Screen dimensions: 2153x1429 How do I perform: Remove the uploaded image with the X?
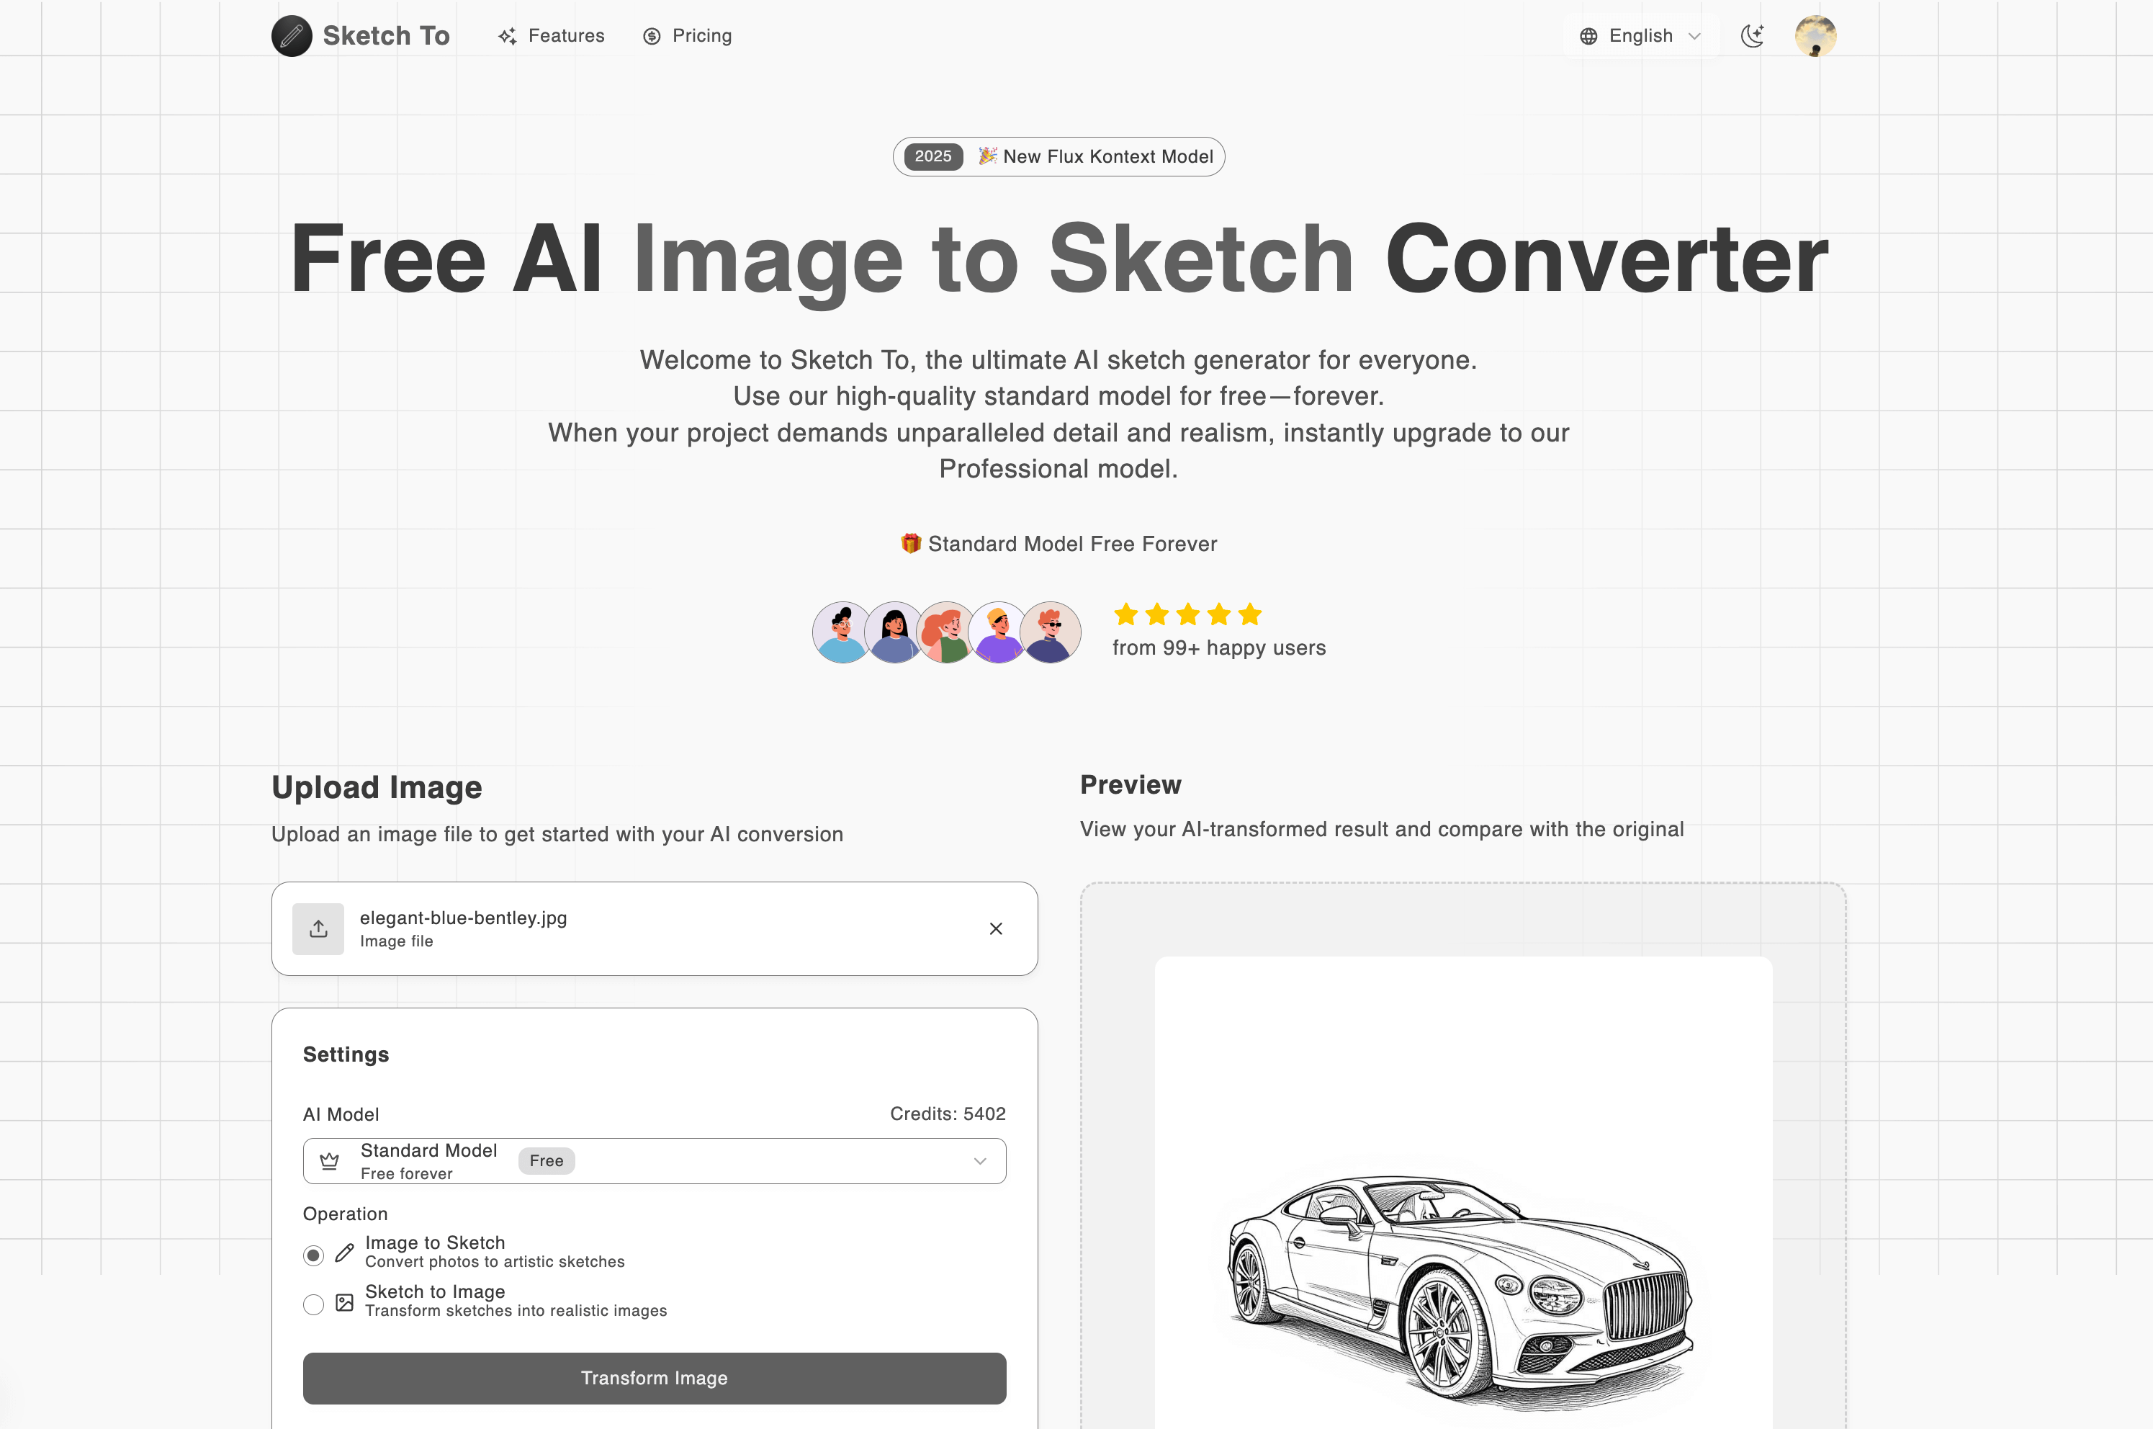(x=996, y=928)
